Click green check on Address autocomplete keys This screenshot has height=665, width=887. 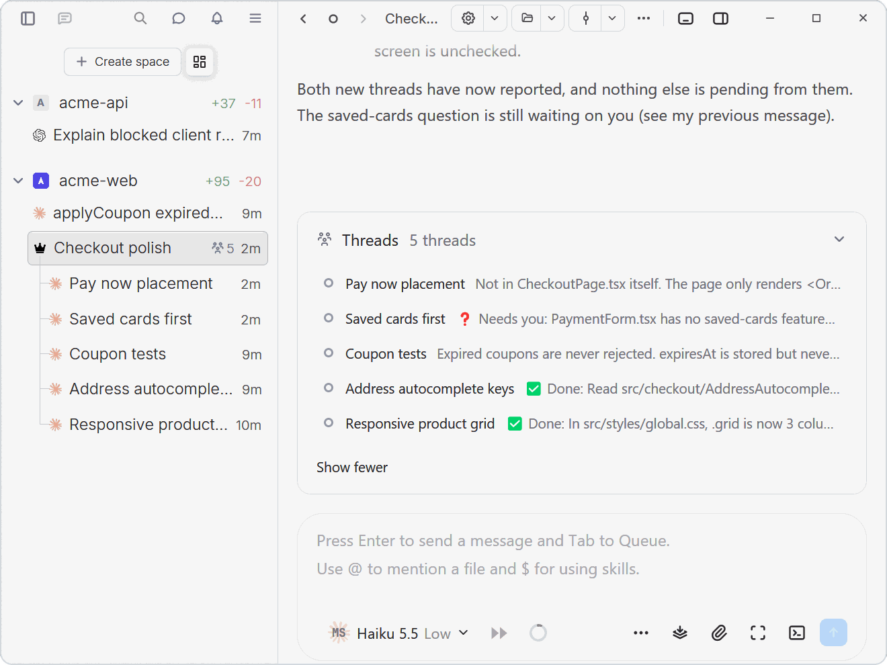[534, 389]
